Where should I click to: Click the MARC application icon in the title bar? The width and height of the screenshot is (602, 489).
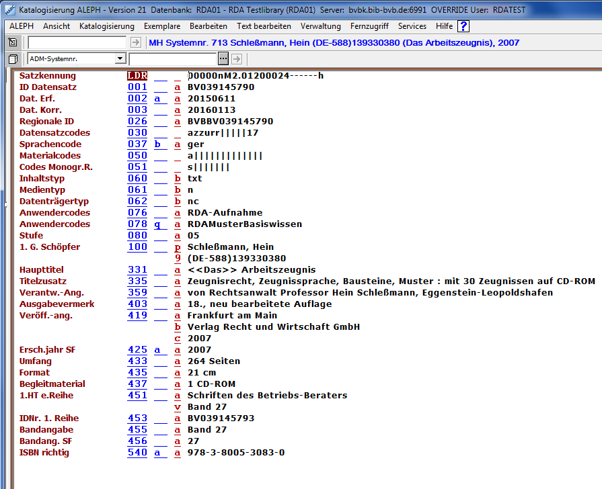[9, 11]
